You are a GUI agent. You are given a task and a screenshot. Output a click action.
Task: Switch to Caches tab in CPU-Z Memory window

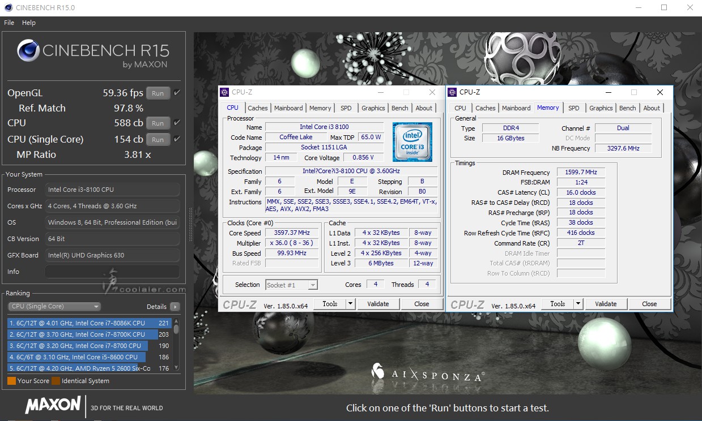click(486, 108)
